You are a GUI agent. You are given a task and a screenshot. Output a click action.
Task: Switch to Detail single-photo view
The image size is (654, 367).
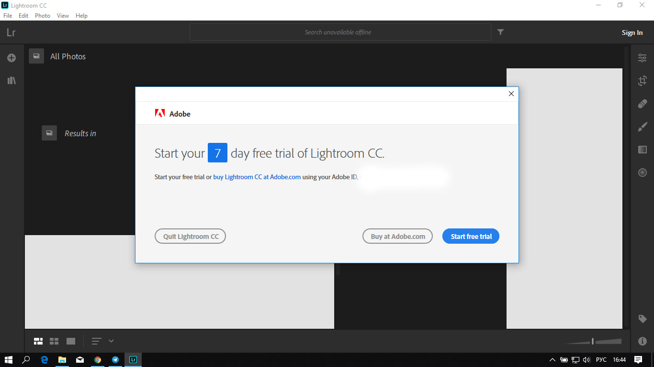71,341
